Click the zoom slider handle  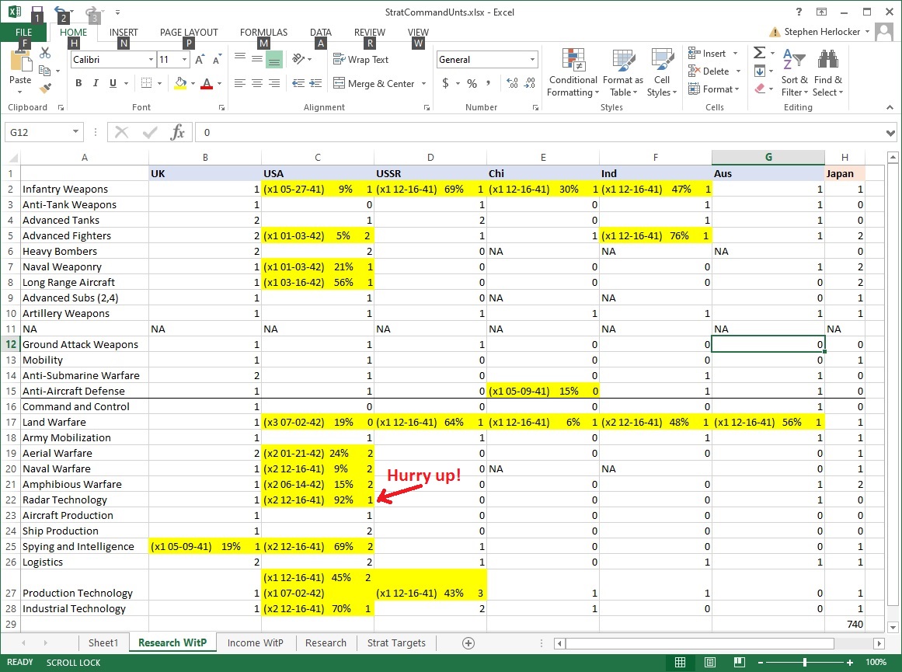(804, 662)
